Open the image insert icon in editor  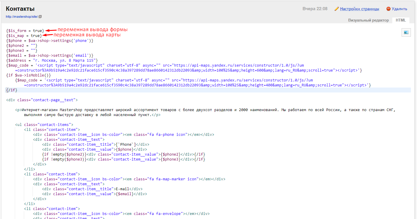(406, 32)
